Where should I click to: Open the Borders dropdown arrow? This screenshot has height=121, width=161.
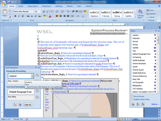(86, 16)
